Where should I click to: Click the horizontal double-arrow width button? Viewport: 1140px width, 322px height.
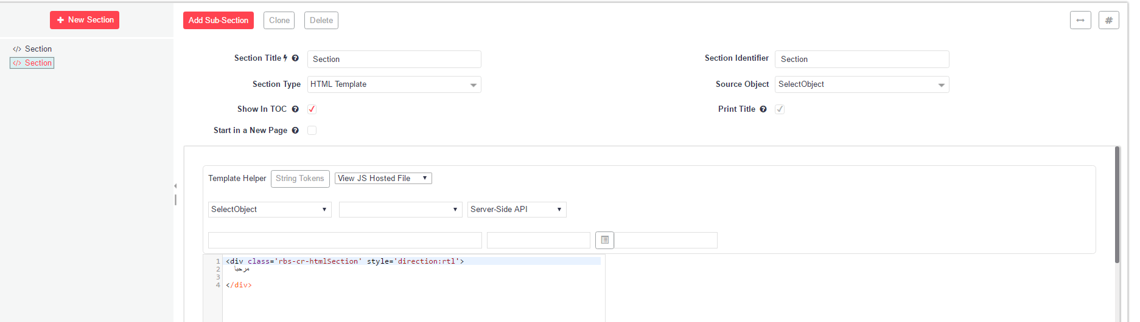coord(1080,20)
